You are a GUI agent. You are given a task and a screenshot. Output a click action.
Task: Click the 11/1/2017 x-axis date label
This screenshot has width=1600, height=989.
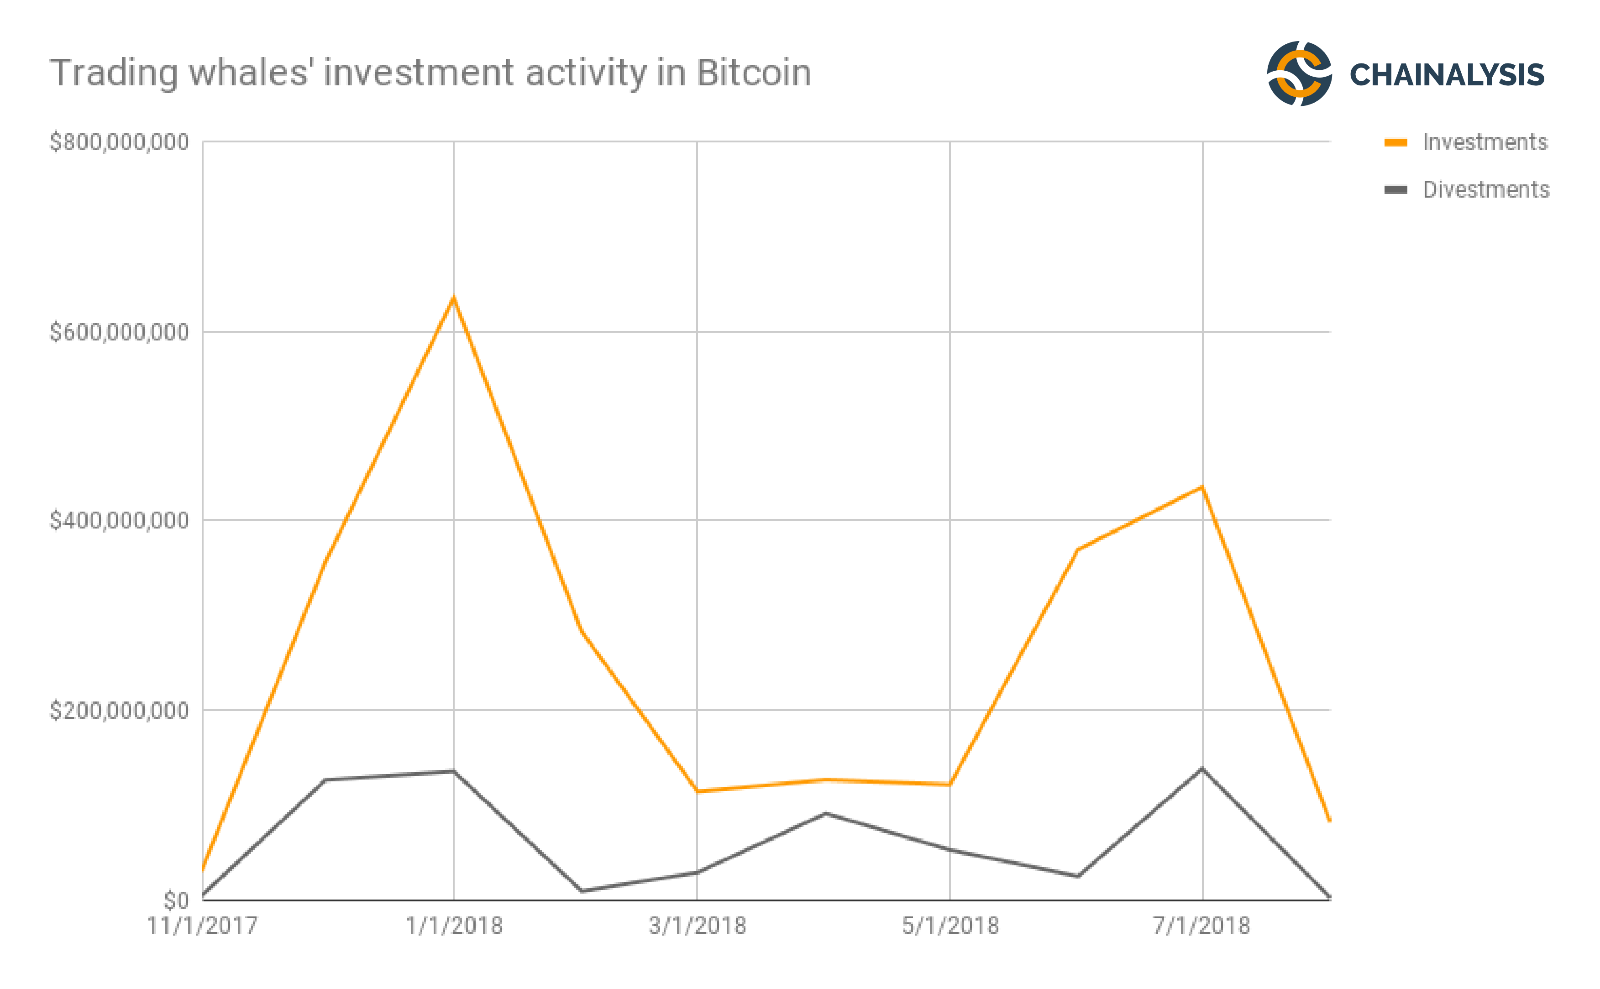202,926
